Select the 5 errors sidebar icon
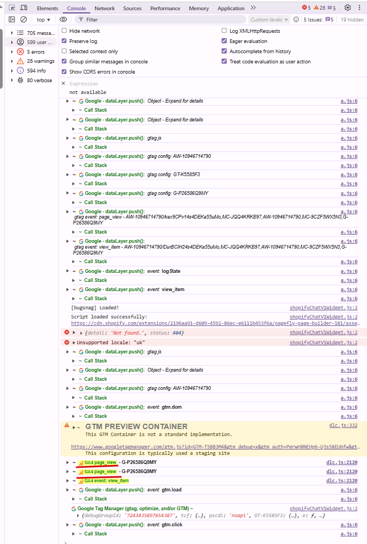This screenshot has height=544, width=367. 20,52
